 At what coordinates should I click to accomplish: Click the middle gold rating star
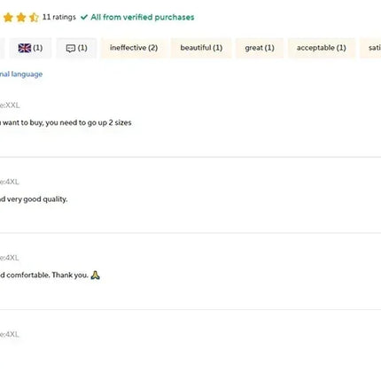pyautogui.click(x=21, y=18)
